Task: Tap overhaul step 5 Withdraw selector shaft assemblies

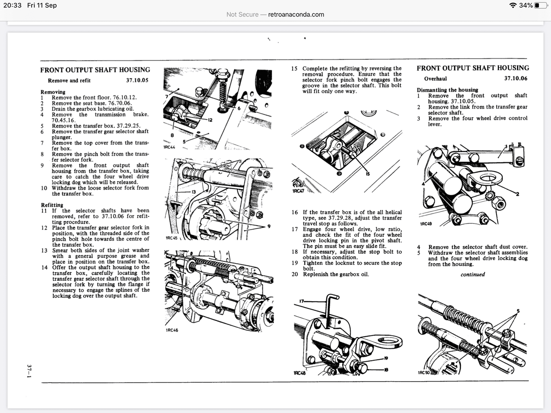Action: coord(472,258)
